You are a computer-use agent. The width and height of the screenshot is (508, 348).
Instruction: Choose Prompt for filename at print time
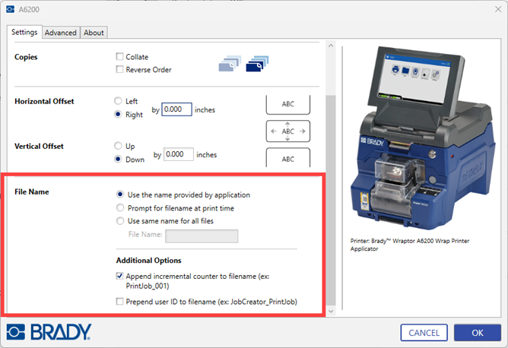[120, 208]
